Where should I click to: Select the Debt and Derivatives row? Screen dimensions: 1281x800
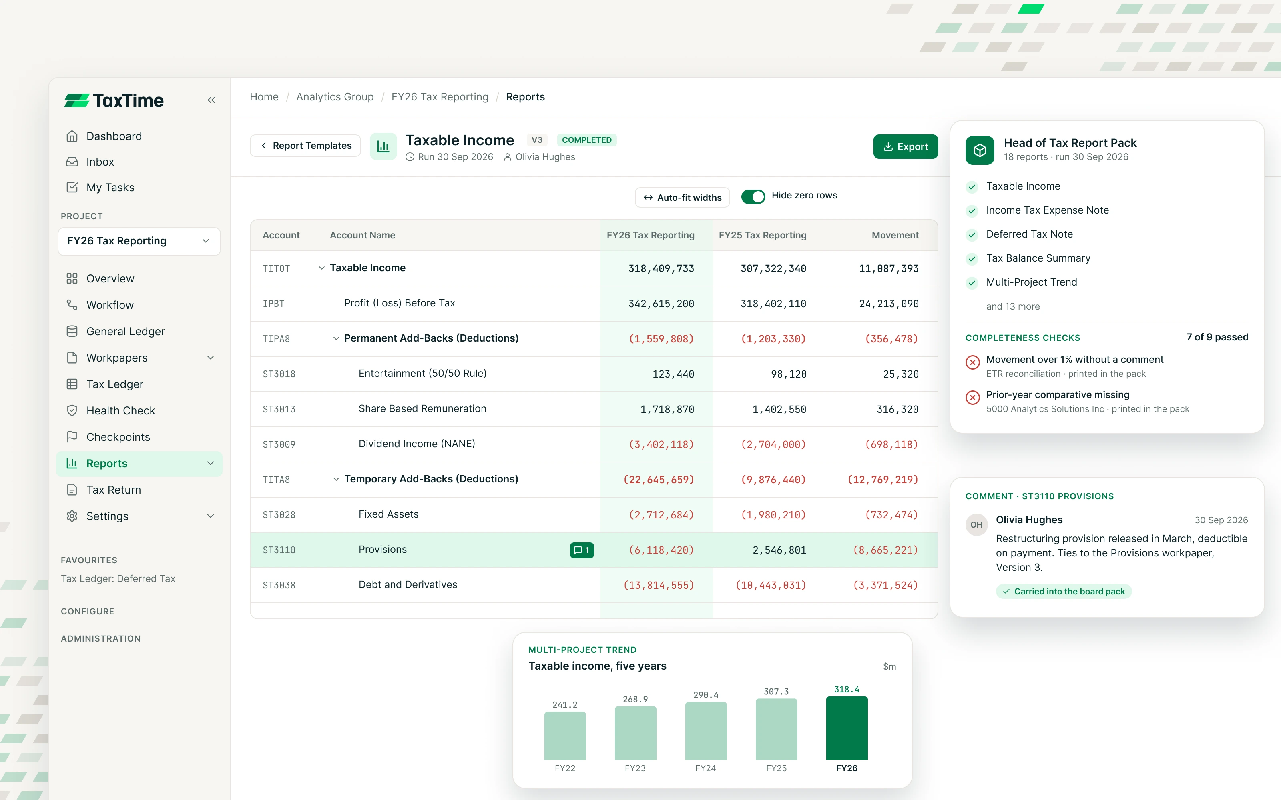594,585
